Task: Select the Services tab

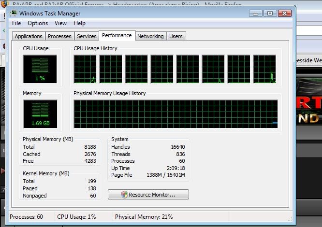Action: click(87, 36)
